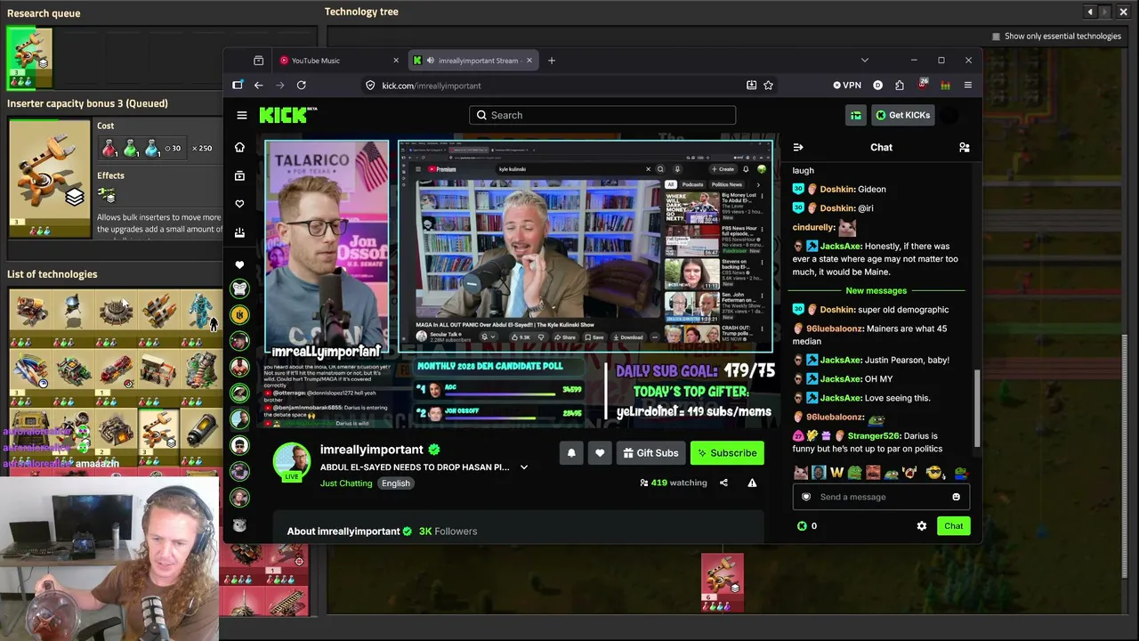Open the emote picker in the message box
This screenshot has width=1139, height=641.
click(956, 497)
